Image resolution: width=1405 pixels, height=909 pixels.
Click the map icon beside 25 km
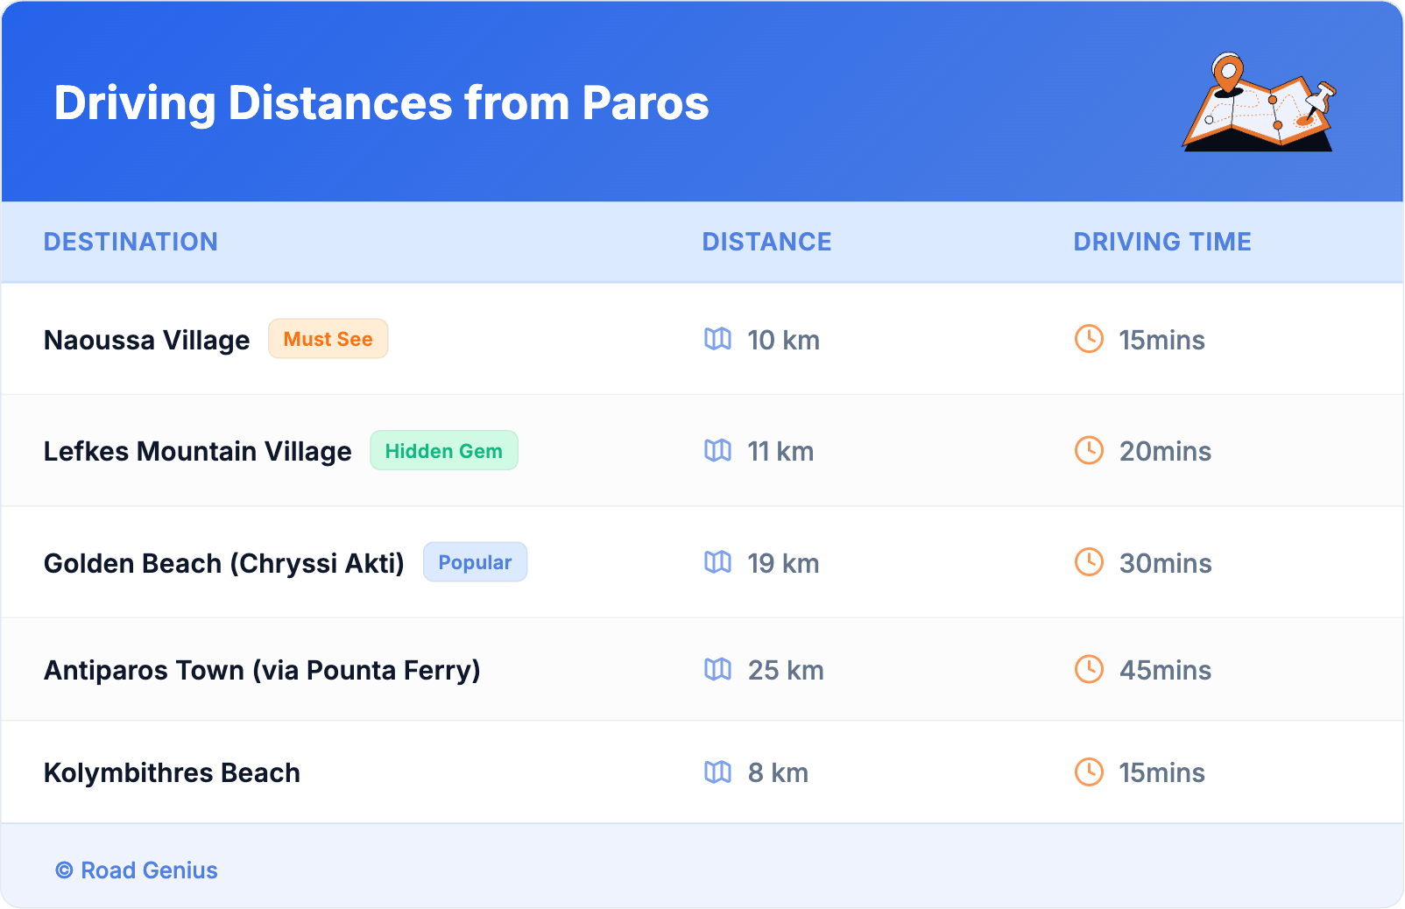click(717, 669)
